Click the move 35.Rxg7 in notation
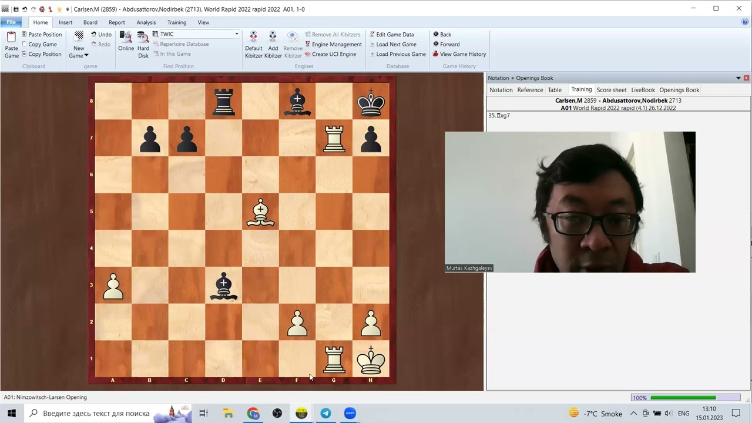The height and width of the screenshot is (423, 752). pos(499,116)
